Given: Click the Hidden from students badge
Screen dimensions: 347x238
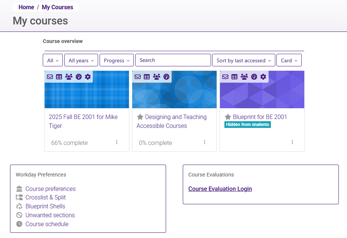Looking at the screenshot, I should (247, 125).
